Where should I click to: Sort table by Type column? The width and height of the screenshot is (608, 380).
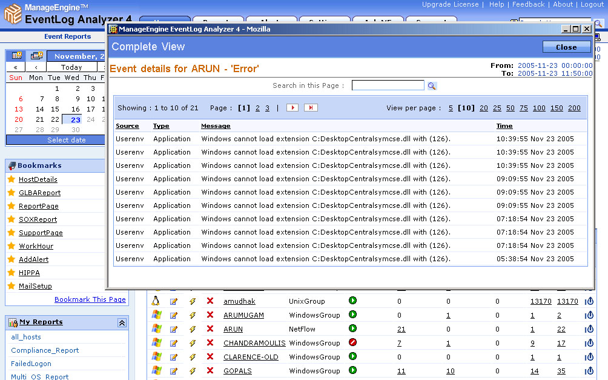(x=161, y=126)
